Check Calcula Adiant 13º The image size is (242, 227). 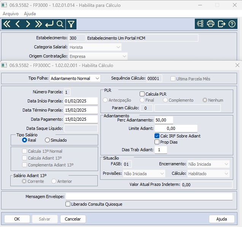click(24, 158)
